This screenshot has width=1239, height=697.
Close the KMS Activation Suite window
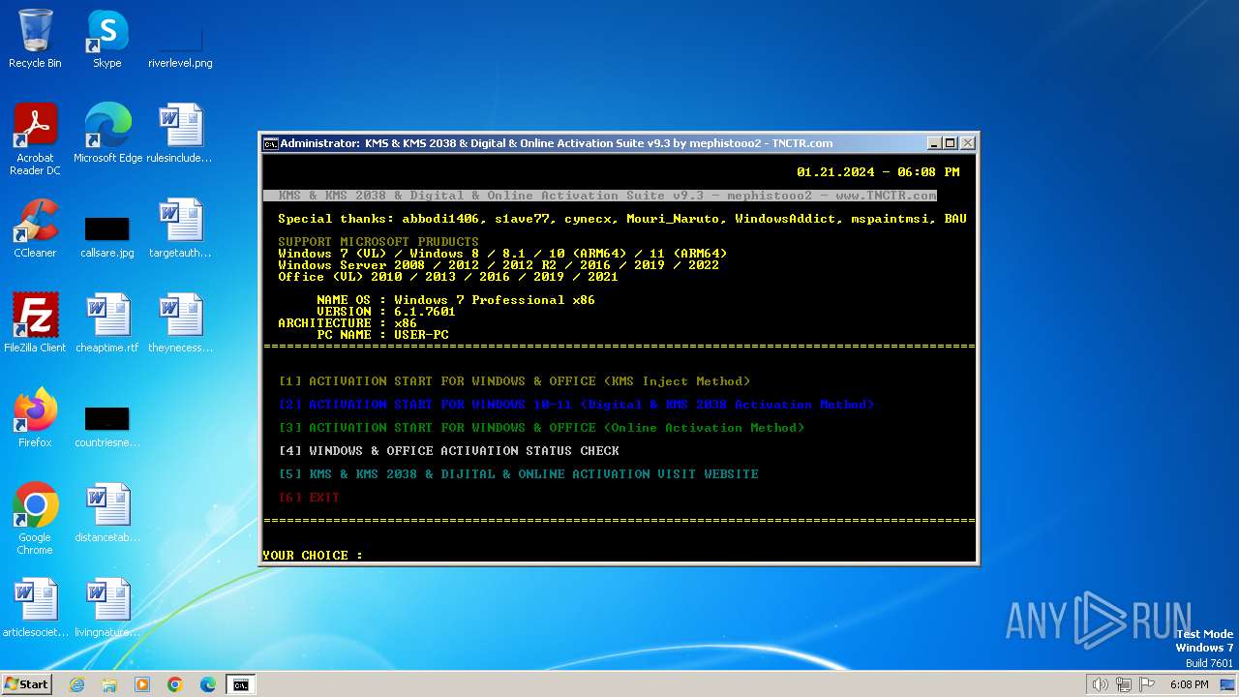(967, 143)
